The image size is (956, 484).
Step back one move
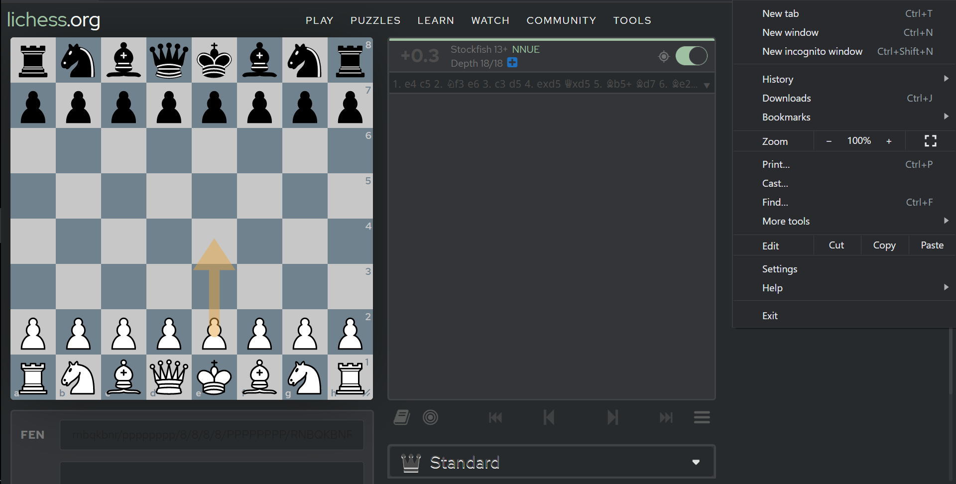(548, 417)
